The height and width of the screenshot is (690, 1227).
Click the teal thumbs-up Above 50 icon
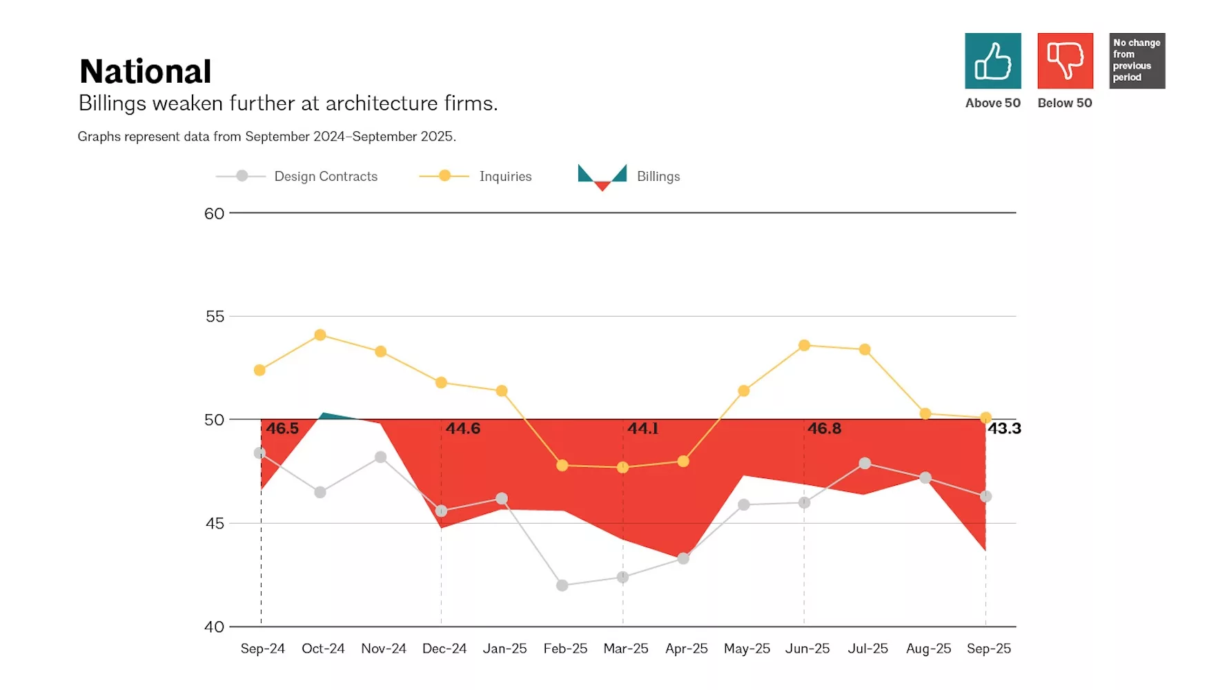pos(992,61)
